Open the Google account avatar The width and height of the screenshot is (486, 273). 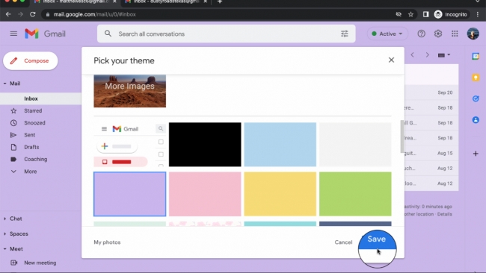tap(473, 34)
